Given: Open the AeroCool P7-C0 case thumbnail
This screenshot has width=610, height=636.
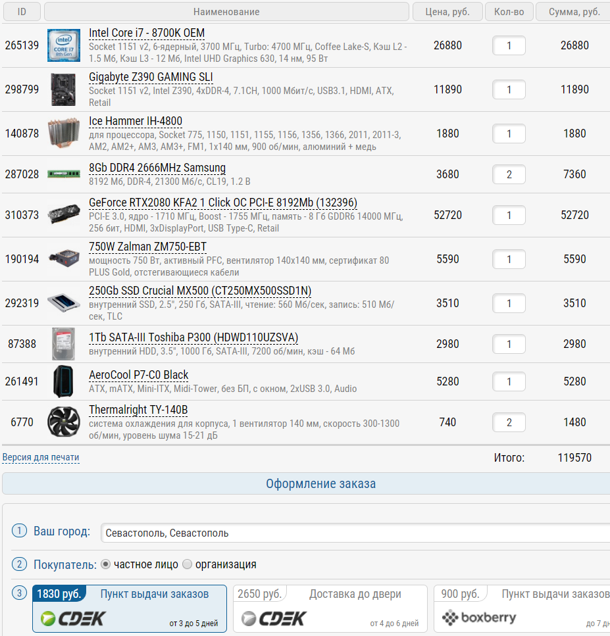Looking at the screenshot, I should (64, 381).
